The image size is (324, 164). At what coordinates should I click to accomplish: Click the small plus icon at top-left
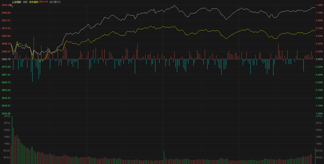[x=12, y=5]
